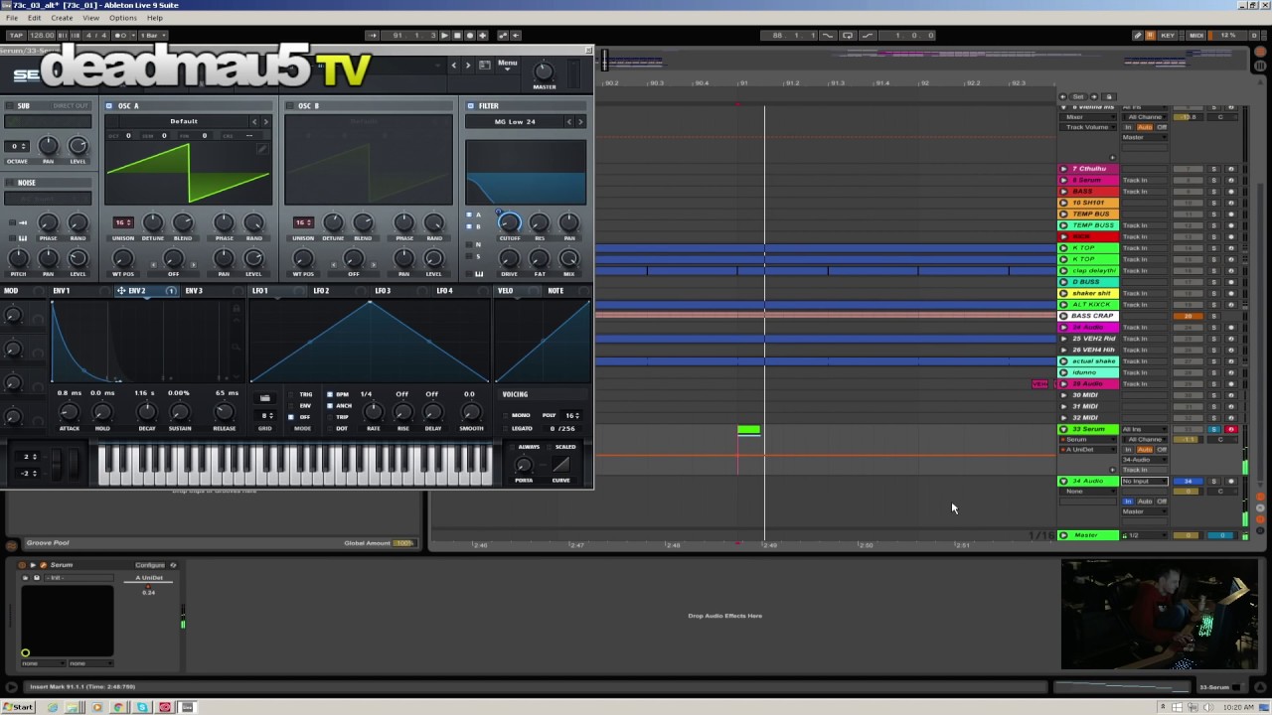The width and height of the screenshot is (1272, 715).
Task: Click the OSC A UNISON voices stepper
Action: coord(123,222)
